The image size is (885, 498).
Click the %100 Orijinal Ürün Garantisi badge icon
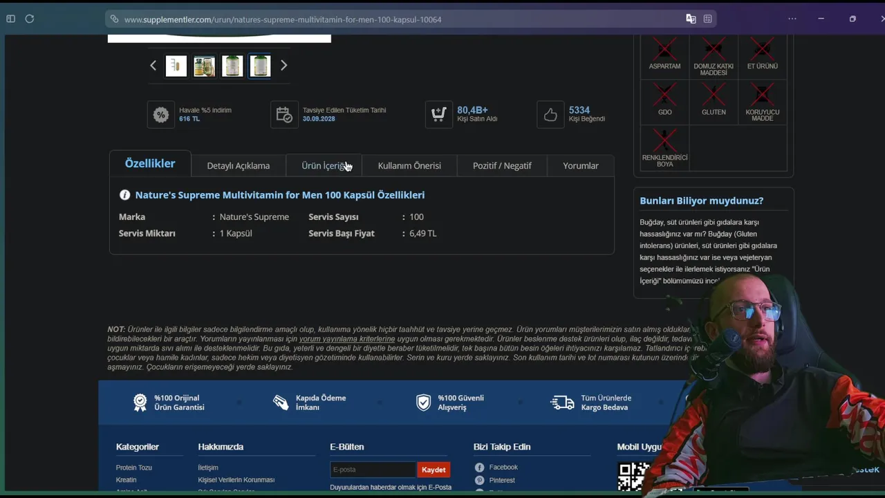click(x=140, y=403)
